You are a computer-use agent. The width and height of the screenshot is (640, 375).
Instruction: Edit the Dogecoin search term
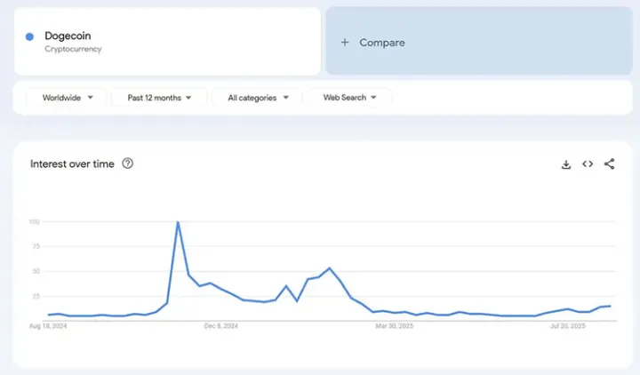68,36
